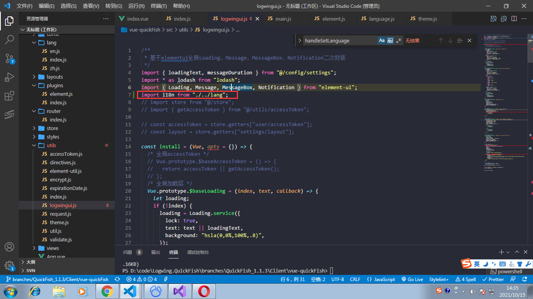
Task: Open the 终端(T) menu in menu bar
Action: point(158,6)
